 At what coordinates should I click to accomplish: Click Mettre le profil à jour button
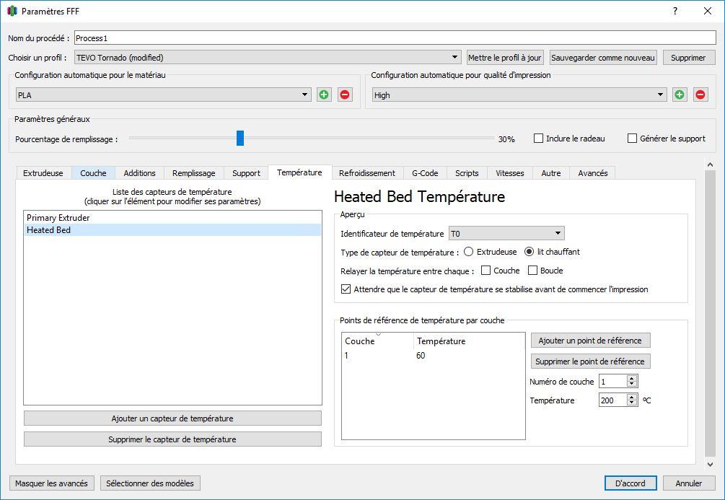point(505,57)
